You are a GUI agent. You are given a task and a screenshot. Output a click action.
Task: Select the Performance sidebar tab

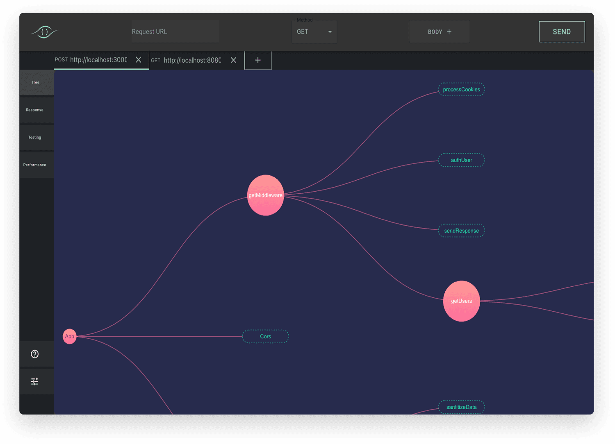[36, 165]
